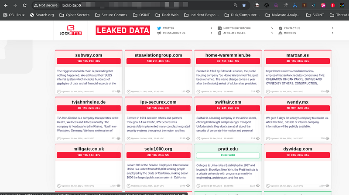Open the Dark Web bookmark folder
Screen dimensions: 349x195
tap(167, 15)
